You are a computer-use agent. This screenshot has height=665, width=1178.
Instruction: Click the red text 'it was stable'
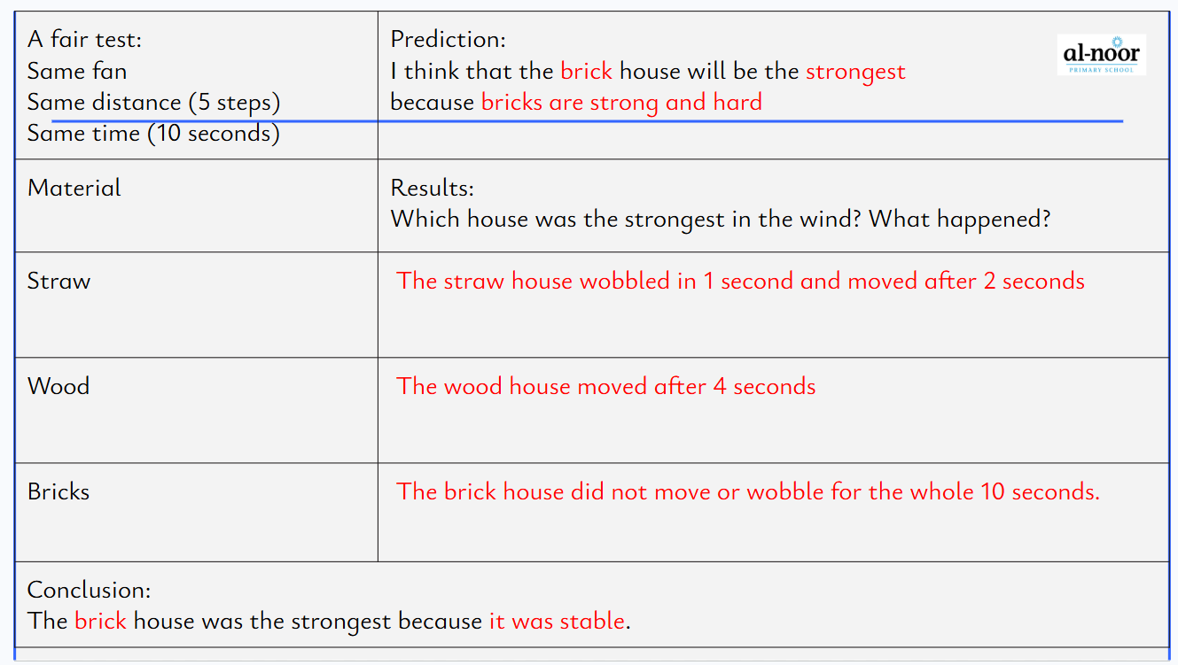(557, 621)
